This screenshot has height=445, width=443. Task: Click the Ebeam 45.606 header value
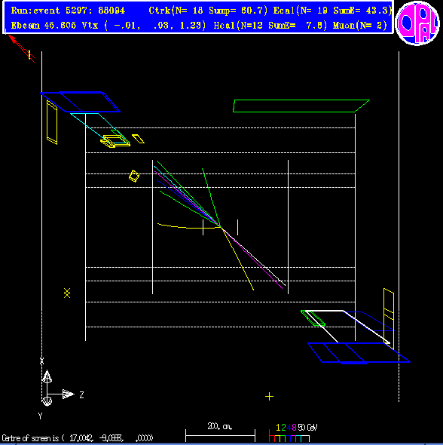click(44, 26)
